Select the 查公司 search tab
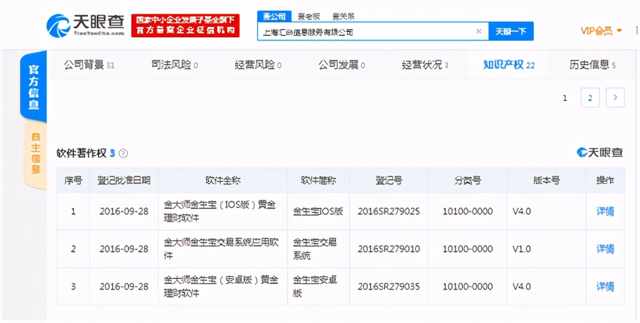Viewport: 640px width, 323px height. click(x=274, y=16)
